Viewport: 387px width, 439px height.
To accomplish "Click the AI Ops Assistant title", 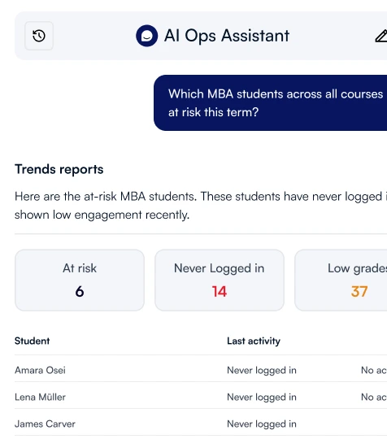I will (227, 36).
